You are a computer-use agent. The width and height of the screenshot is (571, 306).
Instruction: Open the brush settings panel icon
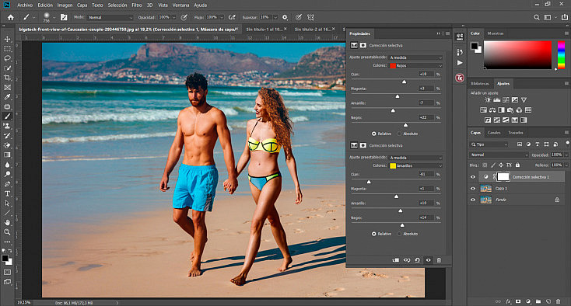click(x=64, y=17)
